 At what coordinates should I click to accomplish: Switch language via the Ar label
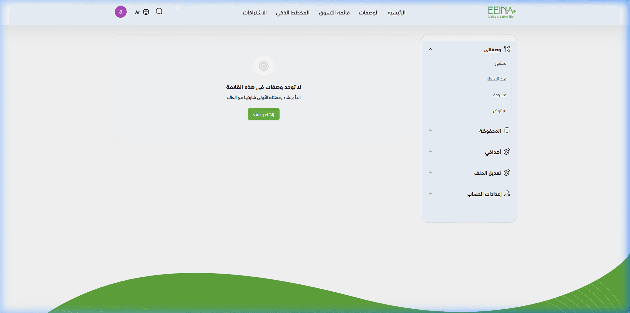(137, 12)
